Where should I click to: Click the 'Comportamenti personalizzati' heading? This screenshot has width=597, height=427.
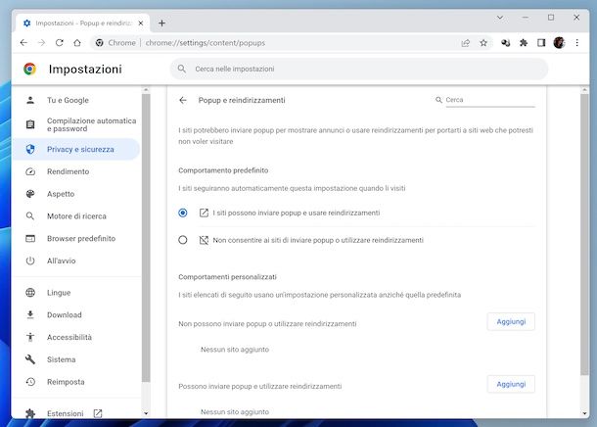[x=227, y=277]
